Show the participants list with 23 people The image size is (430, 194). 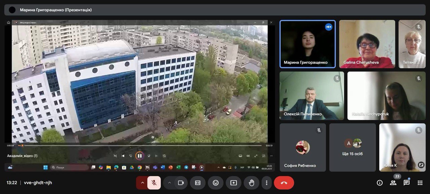pos(393,183)
